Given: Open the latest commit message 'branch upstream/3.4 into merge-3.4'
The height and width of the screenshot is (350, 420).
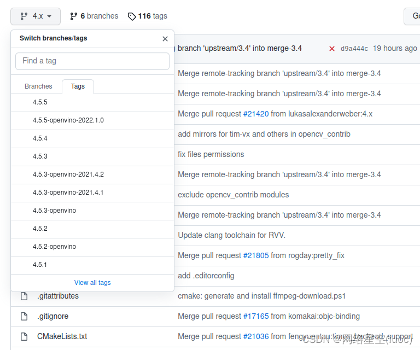Looking at the screenshot, I should [x=238, y=48].
